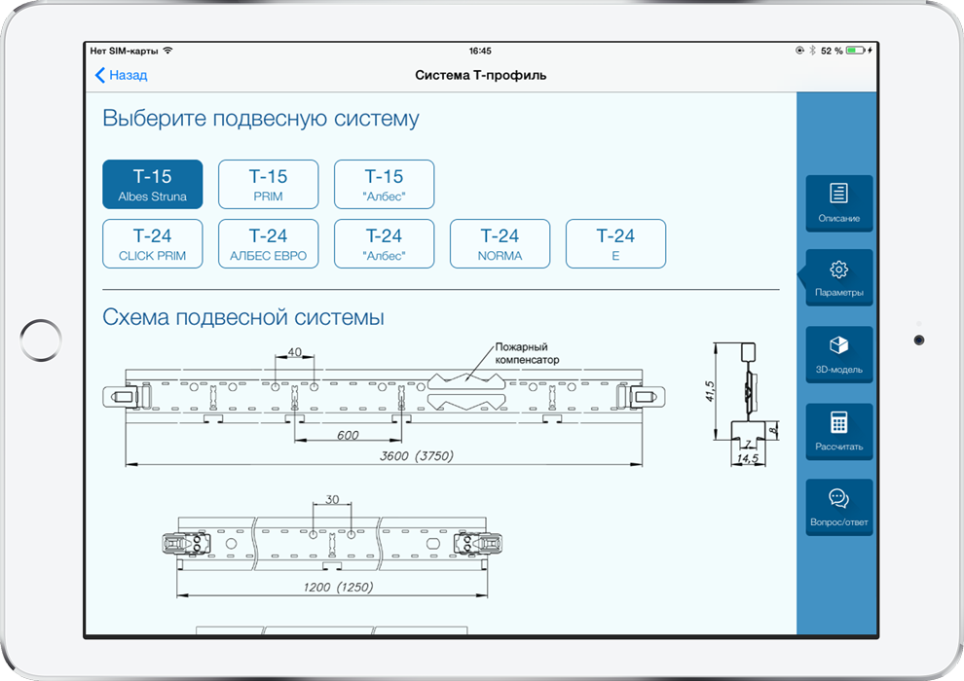Tap the 1200 (1250) cross tee diagram
This screenshot has width=964, height=681.
click(x=331, y=547)
